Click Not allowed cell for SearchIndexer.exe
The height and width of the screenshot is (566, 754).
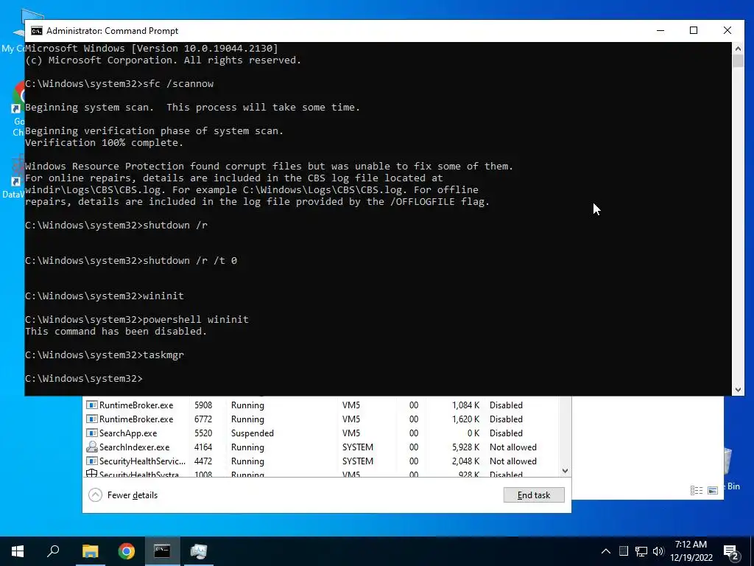(512, 447)
